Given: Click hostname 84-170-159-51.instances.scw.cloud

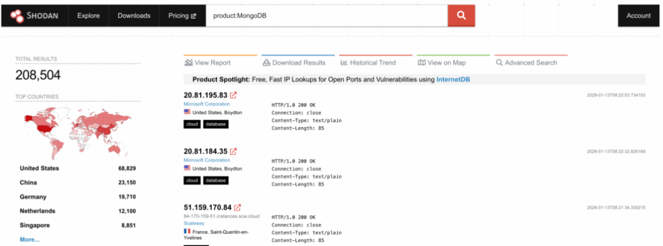Looking at the screenshot, I should (221, 216).
